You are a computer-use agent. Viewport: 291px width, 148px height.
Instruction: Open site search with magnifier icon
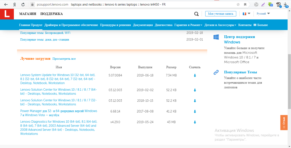pos(196,14)
